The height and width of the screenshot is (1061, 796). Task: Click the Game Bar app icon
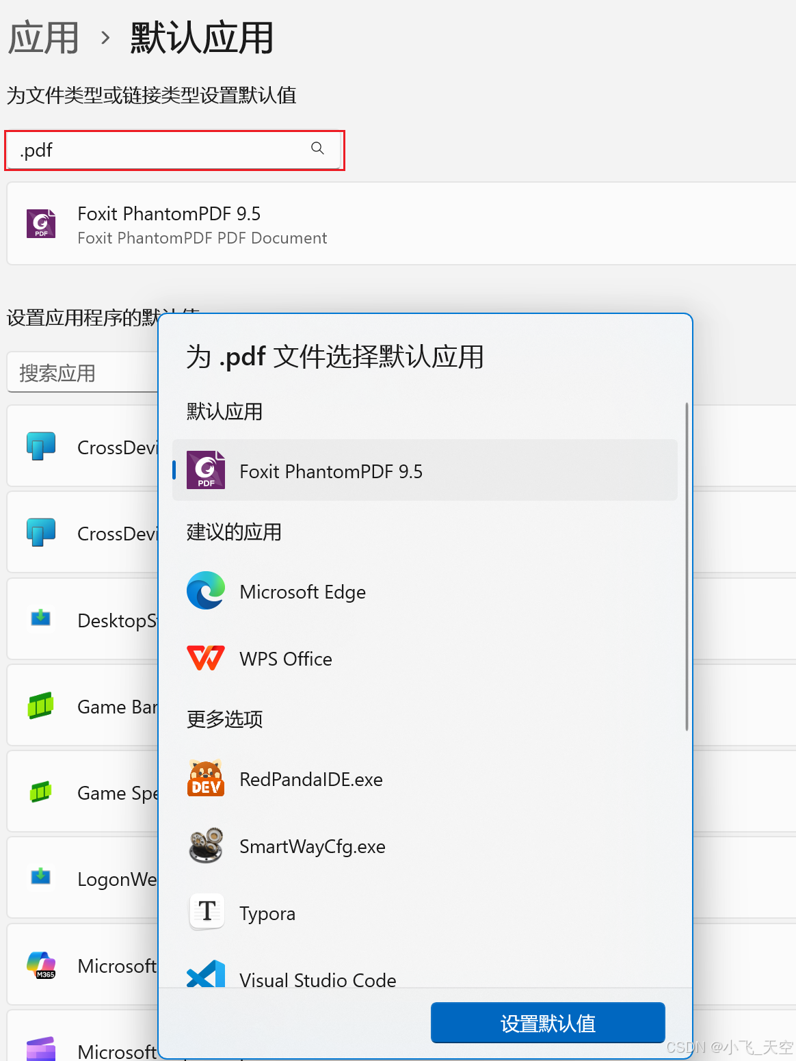[41, 705]
